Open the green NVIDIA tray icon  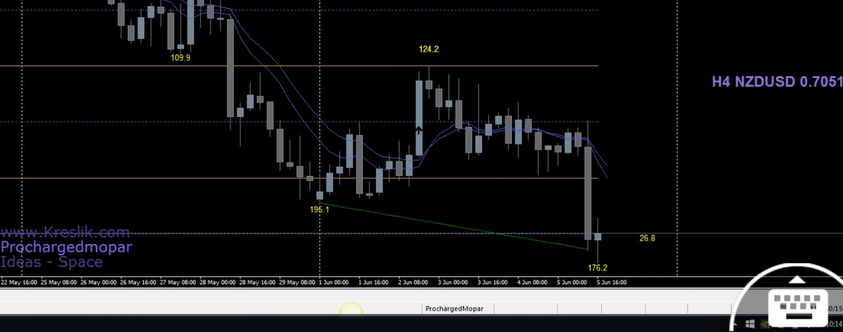[x=765, y=324]
